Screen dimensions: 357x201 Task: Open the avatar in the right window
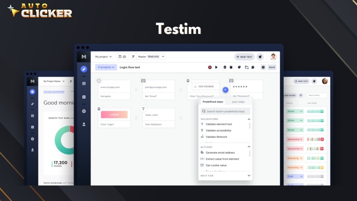click(325, 81)
